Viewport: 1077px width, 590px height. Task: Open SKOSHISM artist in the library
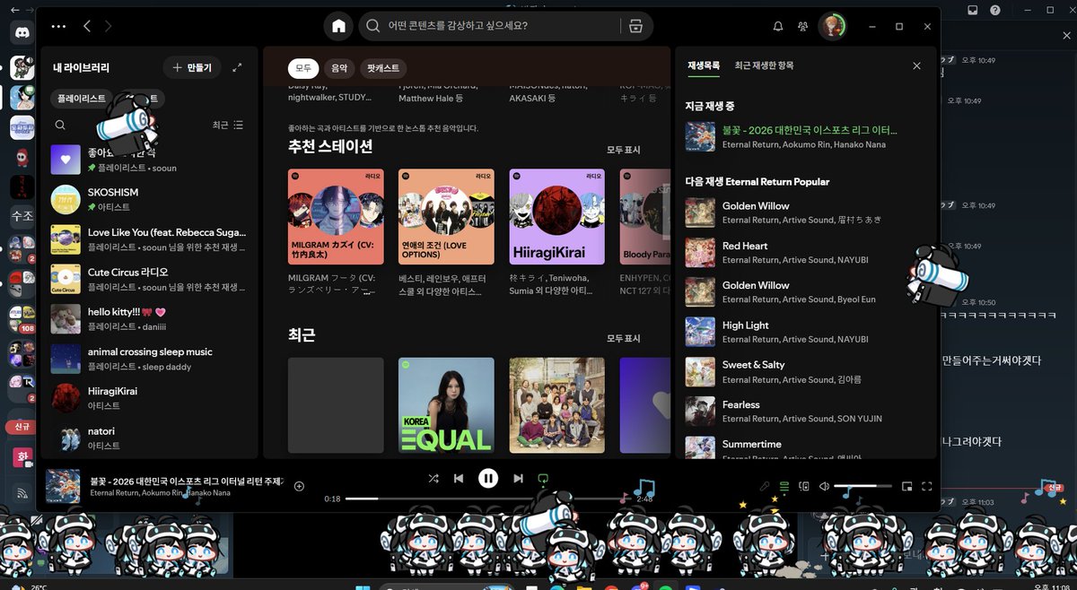pos(148,200)
